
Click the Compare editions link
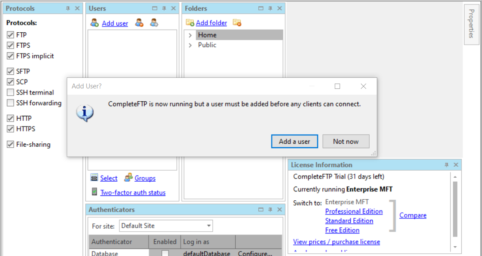tap(413, 215)
